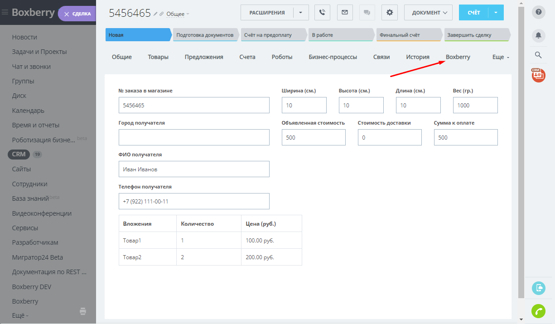The image size is (555, 324).
Task: Click the Телефон получателя field
Action: [x=194, y=201]
